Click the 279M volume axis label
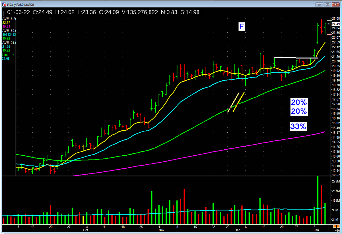342x234 pixels. 336,181
